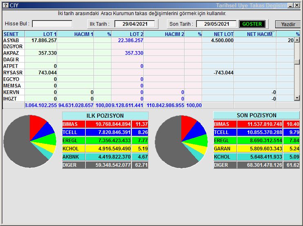Sort by the LOT 2 column header
This screenshot has height=226, width=303.
(x=127, y=34)
